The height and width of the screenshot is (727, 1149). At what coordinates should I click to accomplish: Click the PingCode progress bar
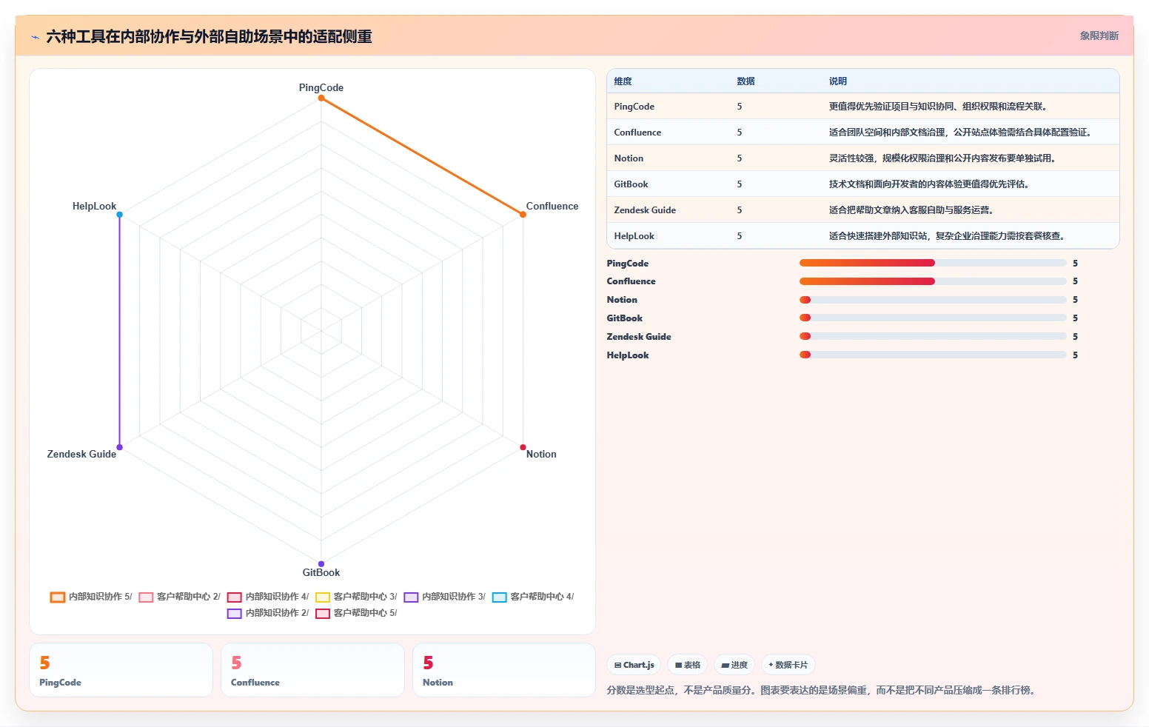pyautogui.click(x=933, y=263)
